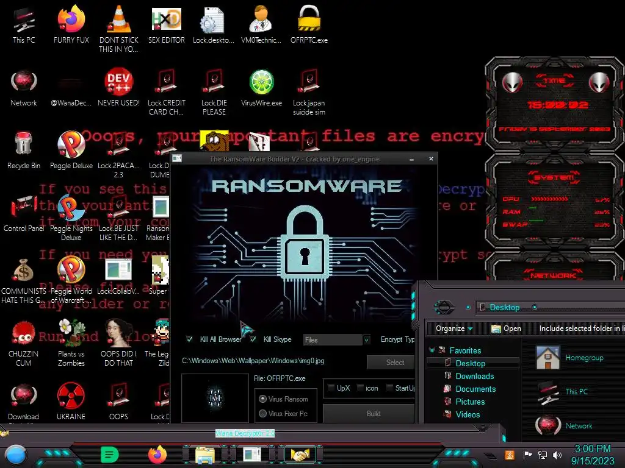625x468 pixels.
Task: Open Lock.deskto... file icon
Action: [x=213, y=24]
